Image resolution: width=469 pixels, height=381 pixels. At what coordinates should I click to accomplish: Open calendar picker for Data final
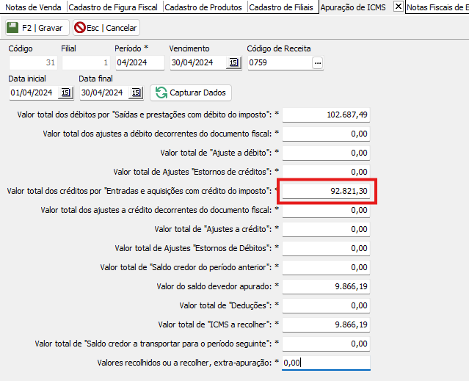click(136, 92)
